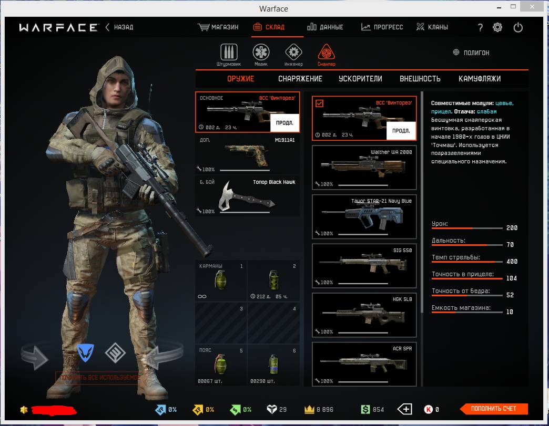
Task: Click the Емкость магазина value 10
Action: [510, 311]
